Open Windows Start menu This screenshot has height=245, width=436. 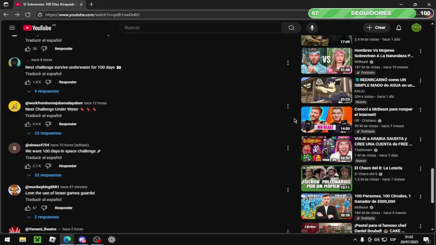coord(7,240)
